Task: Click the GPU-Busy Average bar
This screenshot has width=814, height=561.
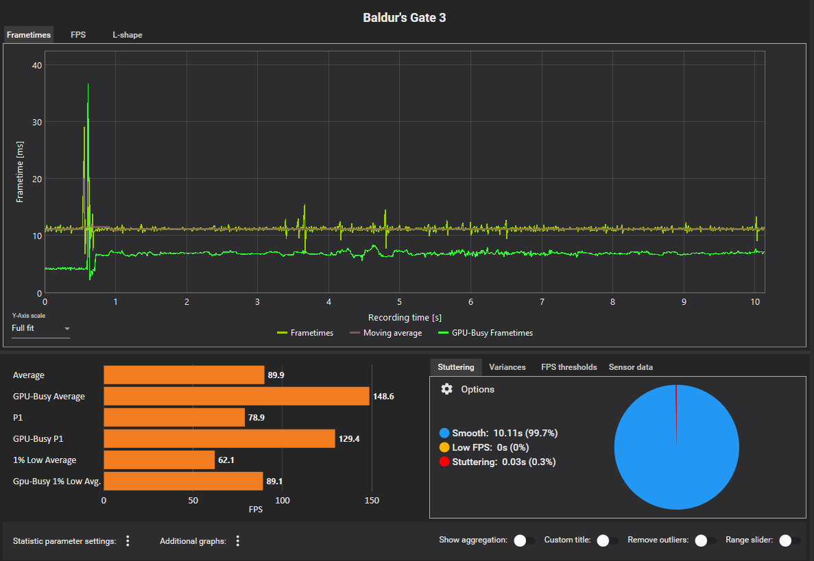Action: coord(236,396)
